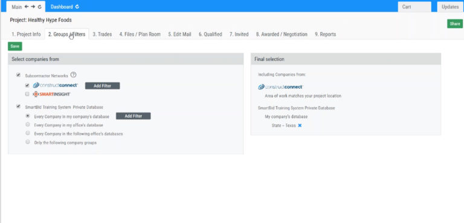This screenshot has width=464, height=223.
Task: Open the 4. Files / Plan Room tab
Action: [140, 34]
